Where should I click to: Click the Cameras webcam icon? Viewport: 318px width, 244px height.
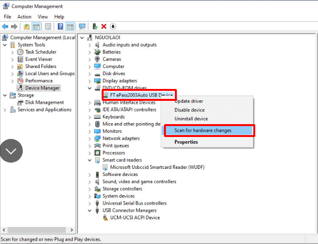click(97, 59)
